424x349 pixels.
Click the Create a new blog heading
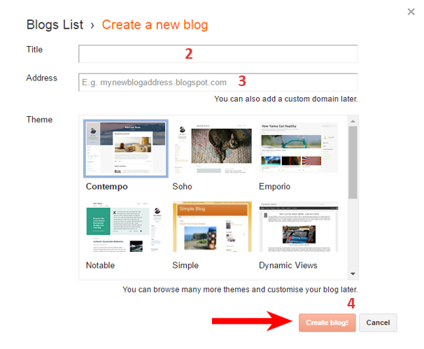click(x=155, y=25)
